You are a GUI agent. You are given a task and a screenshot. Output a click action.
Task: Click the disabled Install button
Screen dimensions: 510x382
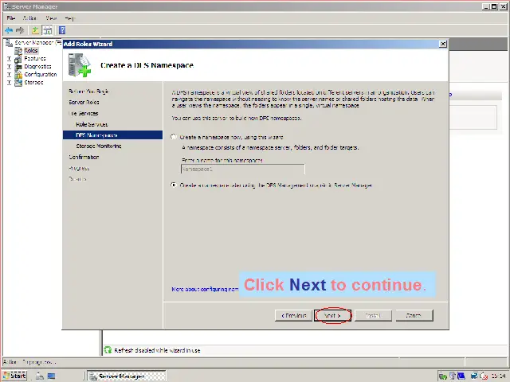click(373, 315)
